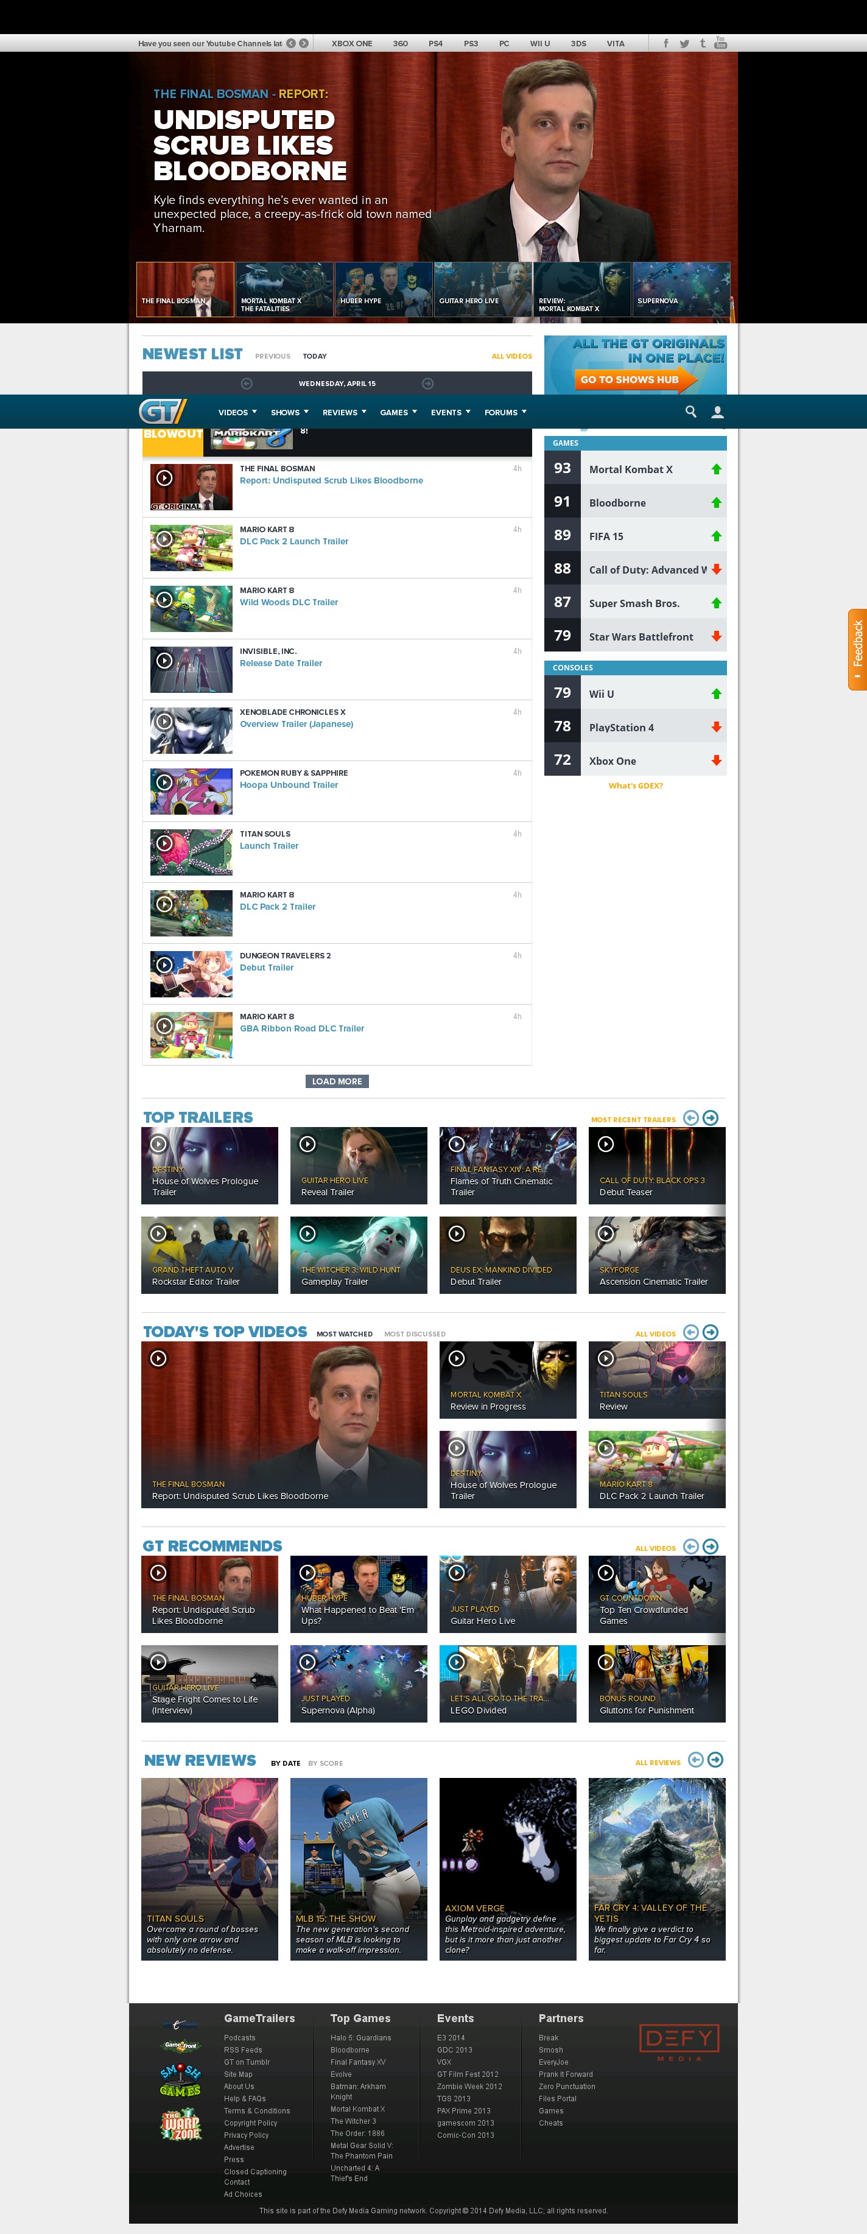Switch Newest List to Previous
The width and height of the screenshot is (867, 2234).
(272, 356)
